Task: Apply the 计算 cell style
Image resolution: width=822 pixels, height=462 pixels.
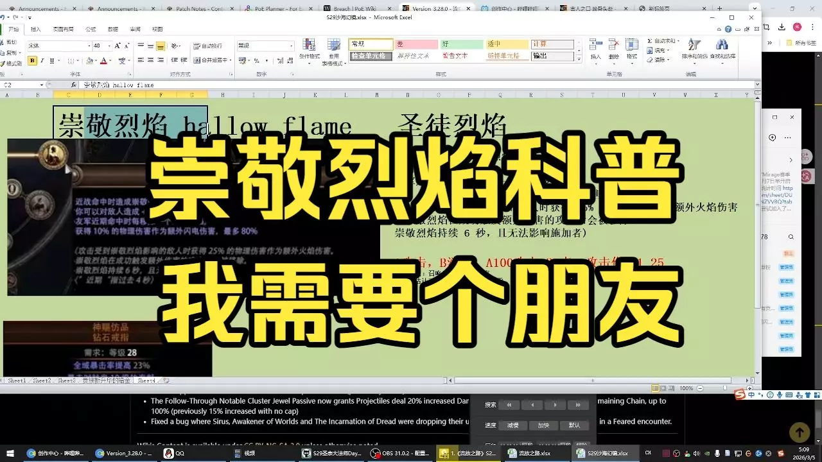Action: 552,44
